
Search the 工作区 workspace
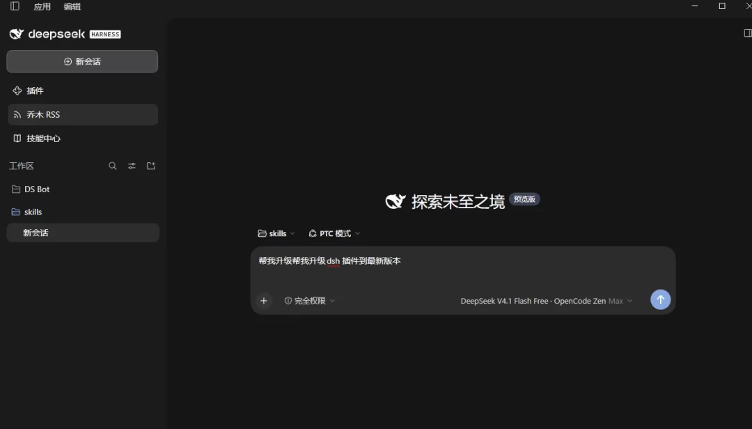pyautogui.click(x=113, y=166)
